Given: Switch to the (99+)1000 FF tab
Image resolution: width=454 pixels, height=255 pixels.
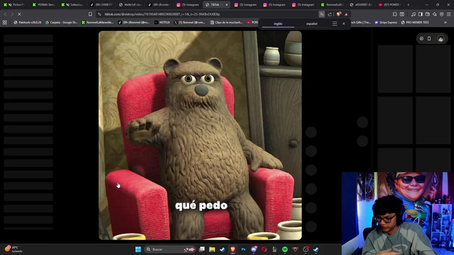Looking at the screenshot, I should 101,5.
